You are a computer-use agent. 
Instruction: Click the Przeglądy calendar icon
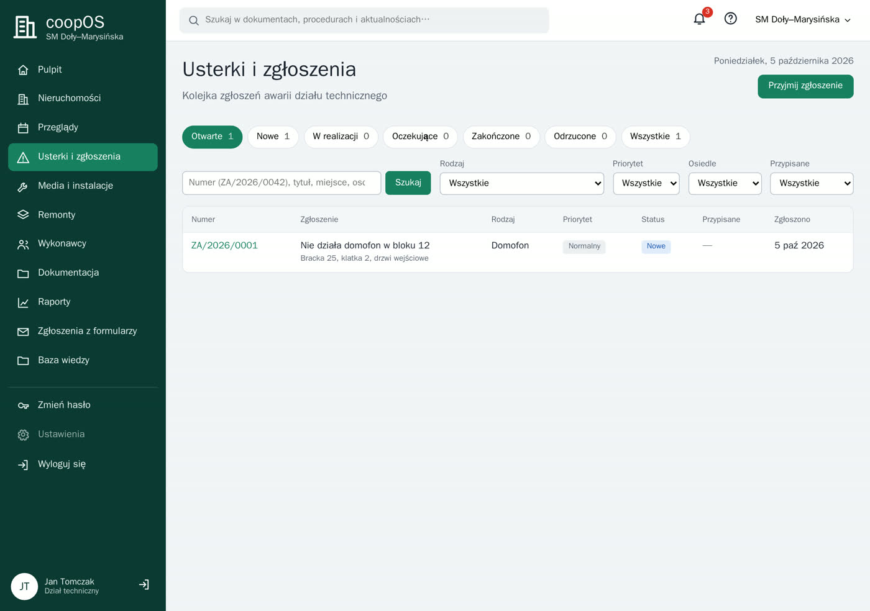(x=23, y=128)
